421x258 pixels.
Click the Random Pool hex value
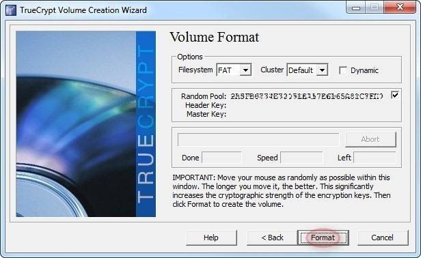pyautogui.click(x=307, y=96)
